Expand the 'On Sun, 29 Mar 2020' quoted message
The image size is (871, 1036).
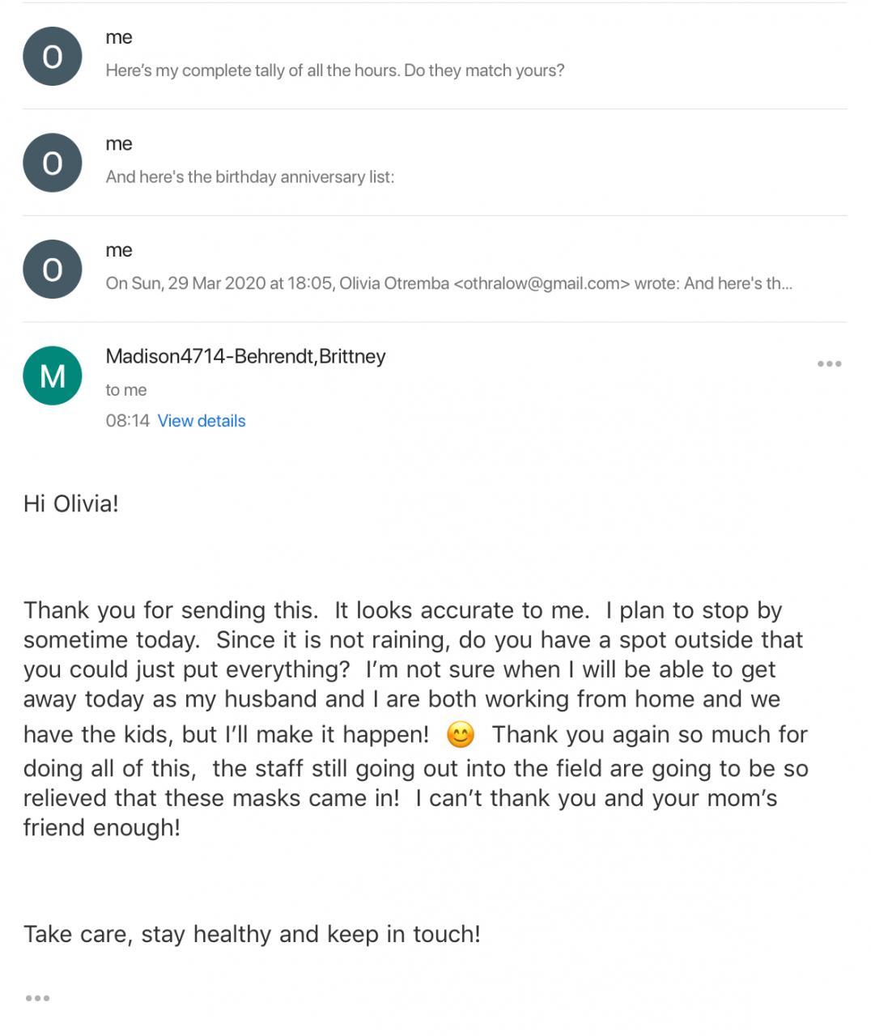tap(448, 283)
